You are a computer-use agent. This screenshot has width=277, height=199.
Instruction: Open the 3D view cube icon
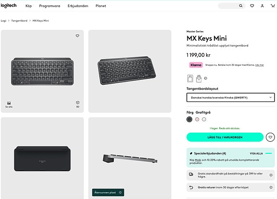pyautogui.click(x=78, y=104)
